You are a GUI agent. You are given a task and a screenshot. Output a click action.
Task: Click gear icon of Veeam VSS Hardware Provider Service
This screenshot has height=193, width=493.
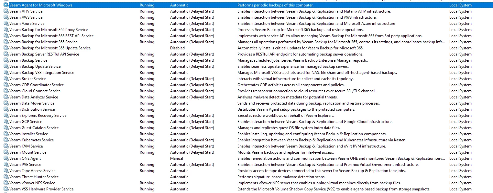[x=6, y=189]
